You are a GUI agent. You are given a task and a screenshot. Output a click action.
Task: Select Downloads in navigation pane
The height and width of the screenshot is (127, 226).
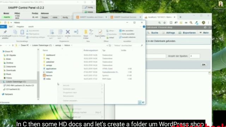pos(11,71)
